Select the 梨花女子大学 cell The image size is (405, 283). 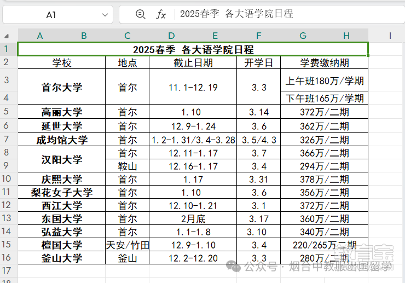62,192
